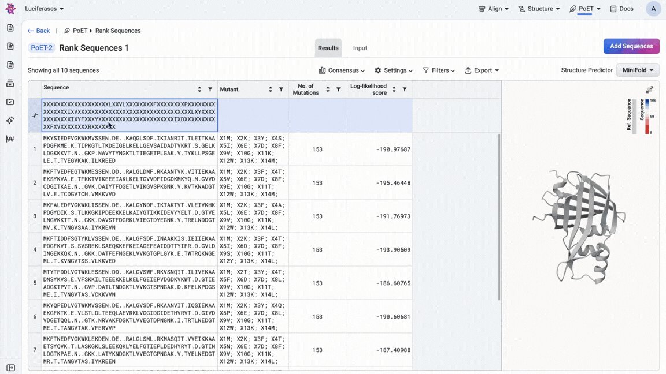Viewport: 666px width, 374px height.
Task: Click the OpenProtein logo icon
Action: point(10,9)
